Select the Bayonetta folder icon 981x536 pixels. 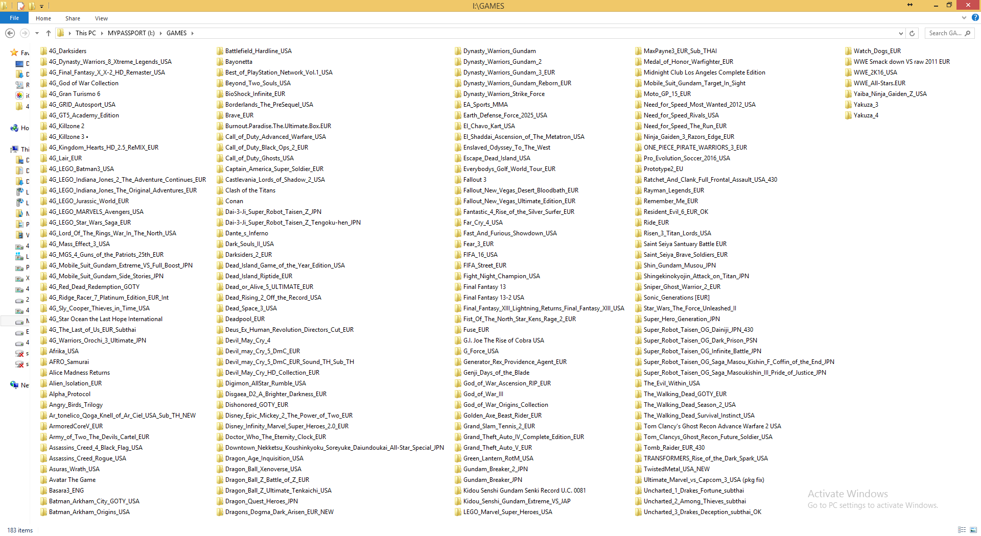(x=220, y=62)
